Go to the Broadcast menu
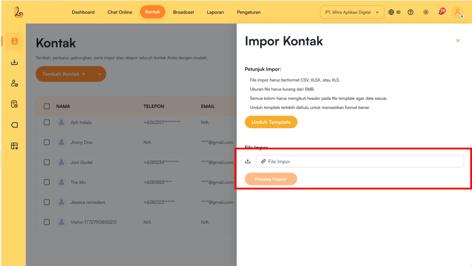This screenshot has width=472, height=266. tap(183, 12)
